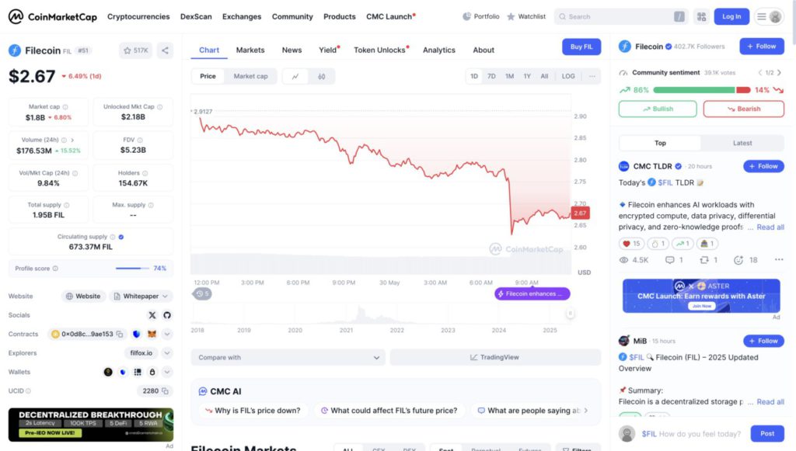Switch chart to candlestick view
Viewport: 796px width, 451px height.
(321, 76)
